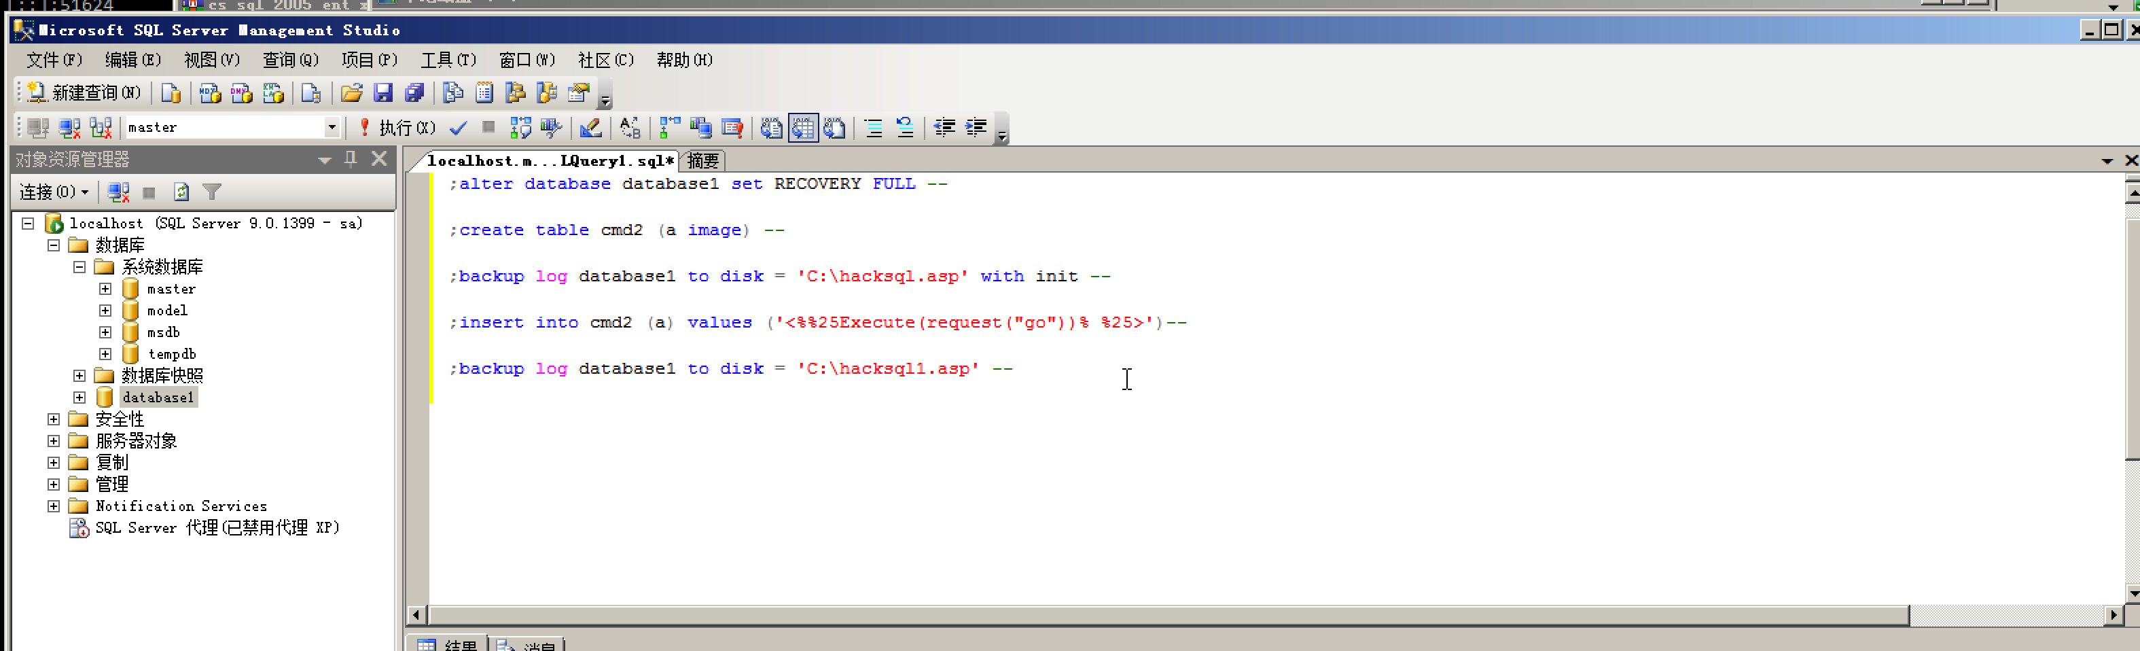Image resolution: width=2140 pixels, height=651 pixels.
Task: Click the editor horizontal scroll right arrow
Action: pos(2114,615)
